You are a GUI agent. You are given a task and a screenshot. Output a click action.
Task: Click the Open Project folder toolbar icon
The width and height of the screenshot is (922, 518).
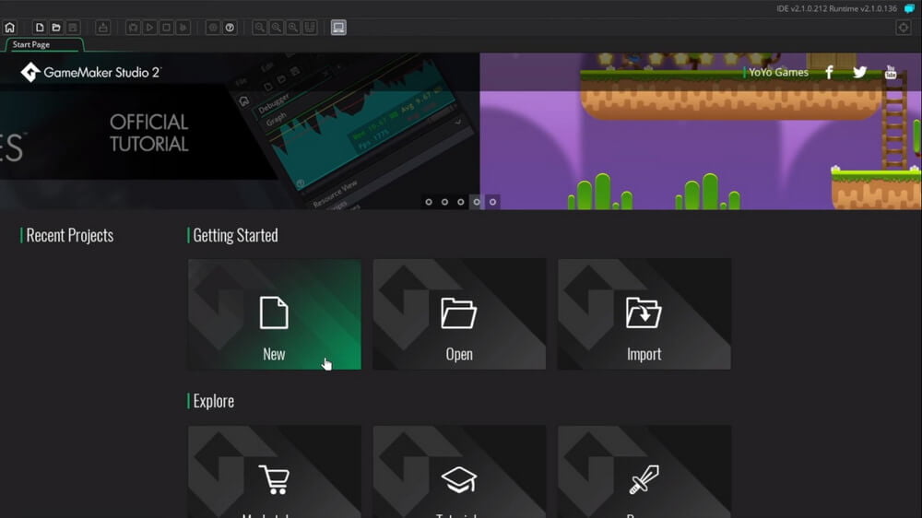point(56,28)
